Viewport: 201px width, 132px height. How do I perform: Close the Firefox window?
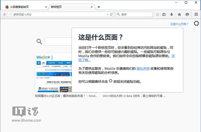pos(196,2)
